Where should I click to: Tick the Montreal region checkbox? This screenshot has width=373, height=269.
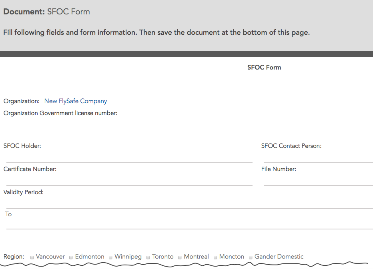point(180,257)
